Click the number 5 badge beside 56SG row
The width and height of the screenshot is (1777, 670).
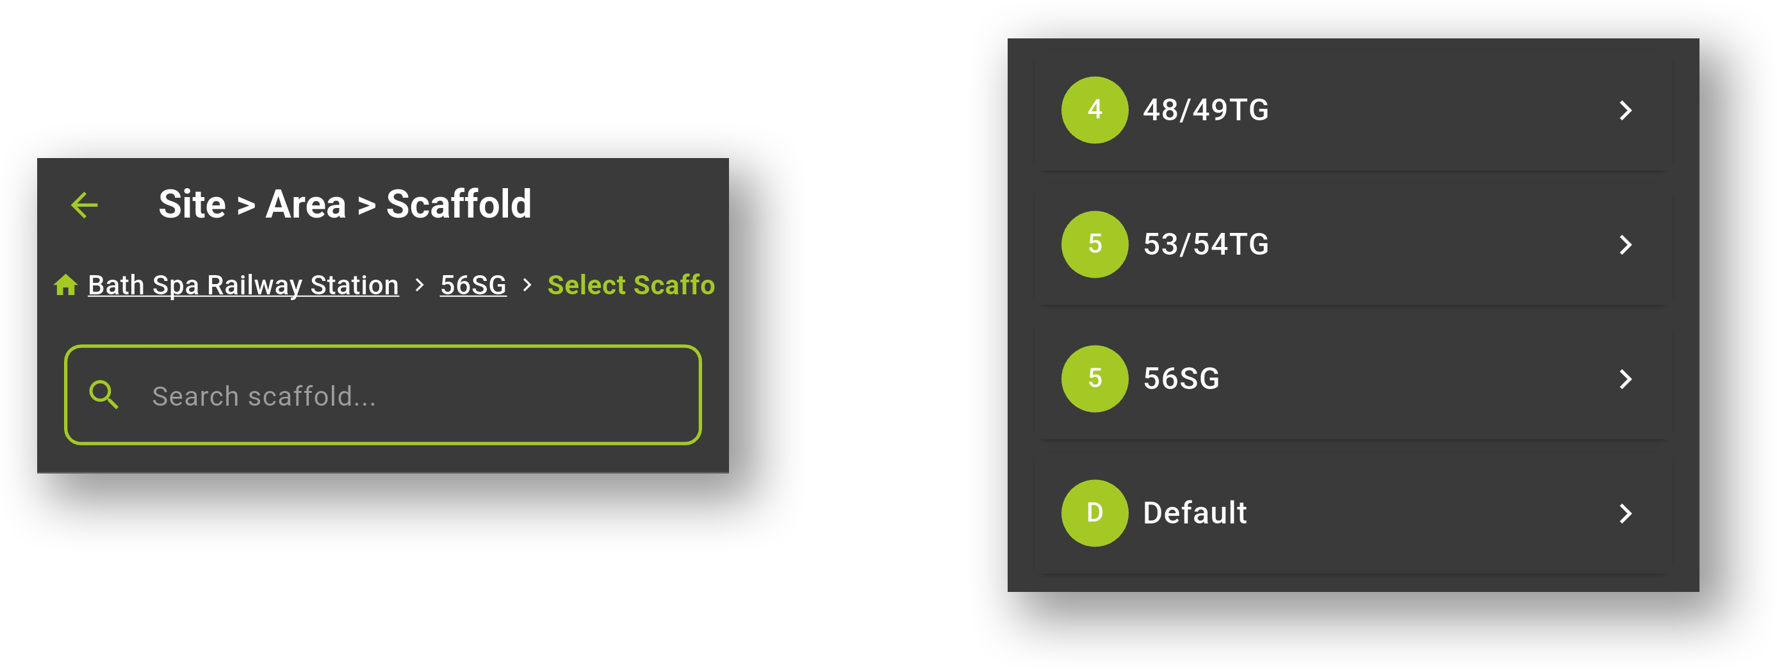point(1094,378)
